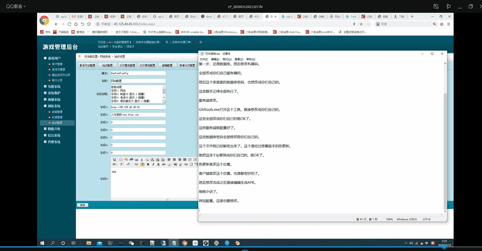Switch to the 邮箱配置 tab
This screenshot has height=251, width=482.
(167, 66)
